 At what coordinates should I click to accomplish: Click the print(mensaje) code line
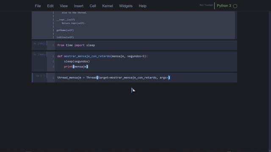[x=76, y=67]
